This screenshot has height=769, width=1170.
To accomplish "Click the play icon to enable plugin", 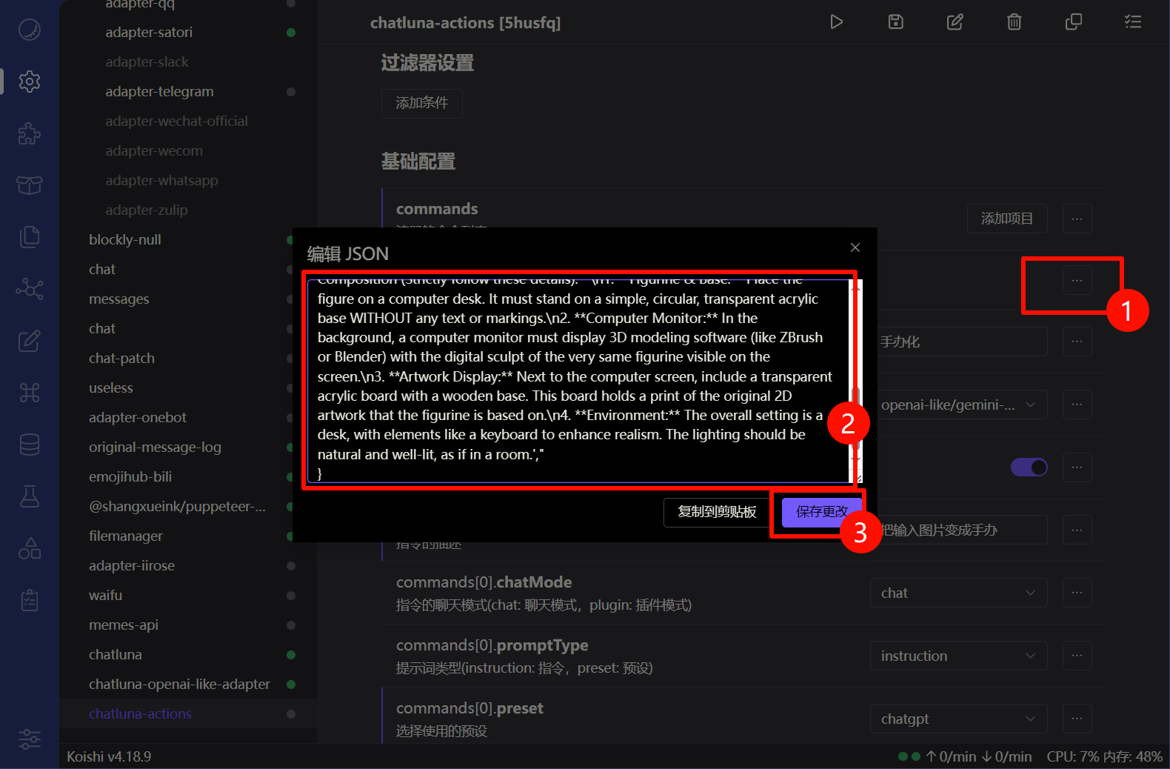I will click(836, 22).
